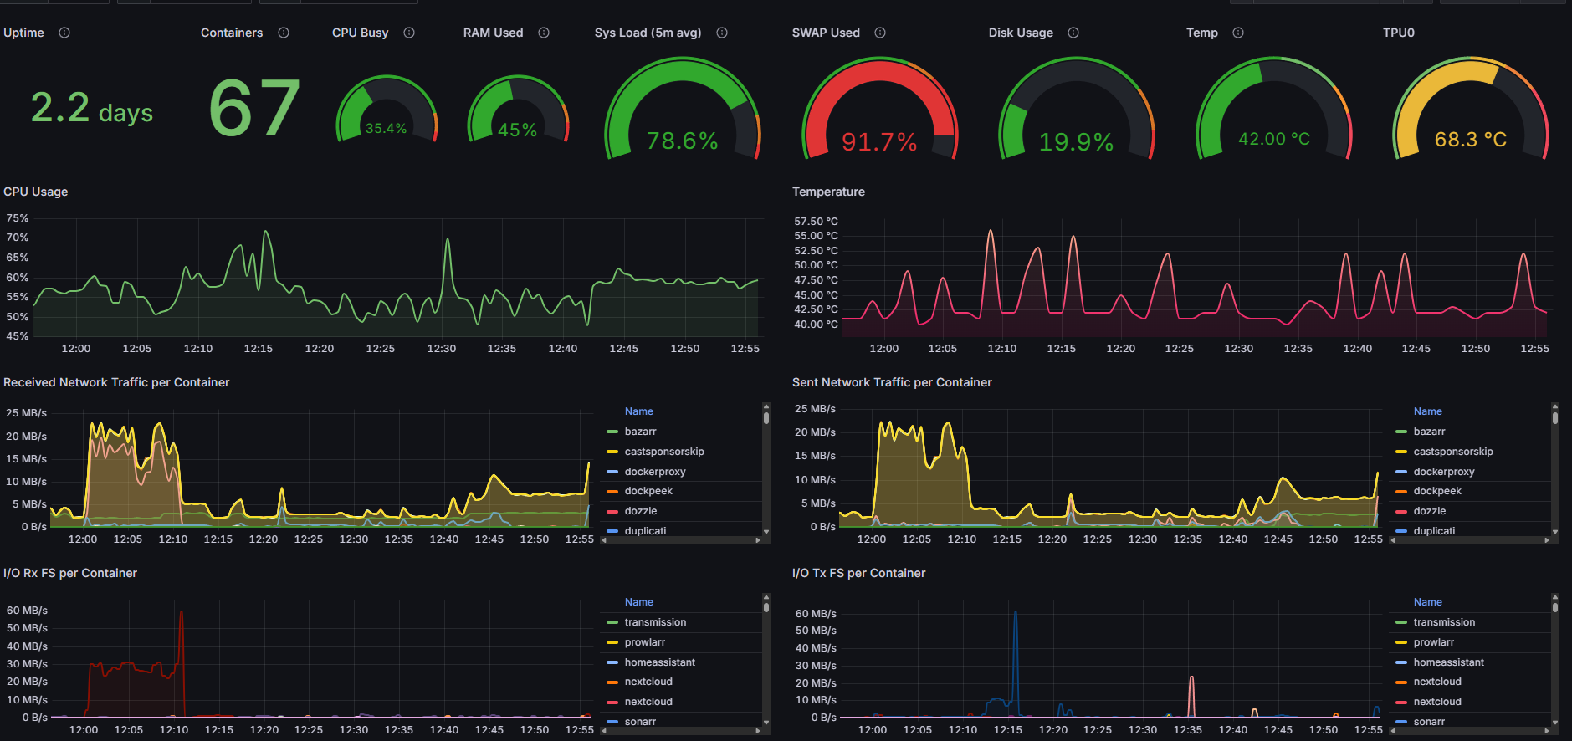
Task: Click the Containers panel info icon
Action: 284,33
